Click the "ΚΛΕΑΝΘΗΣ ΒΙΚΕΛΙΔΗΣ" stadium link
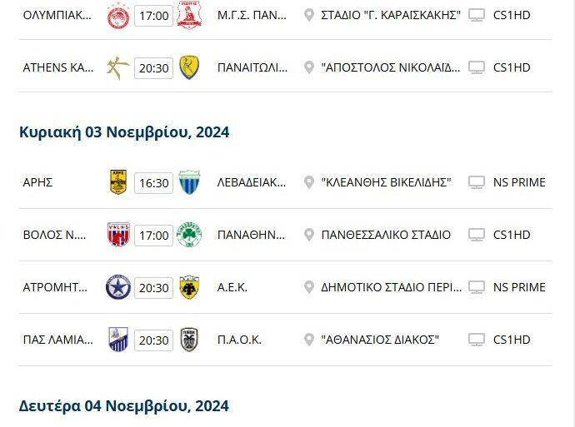This screenshot has height=427, width=575. [386, 182]
